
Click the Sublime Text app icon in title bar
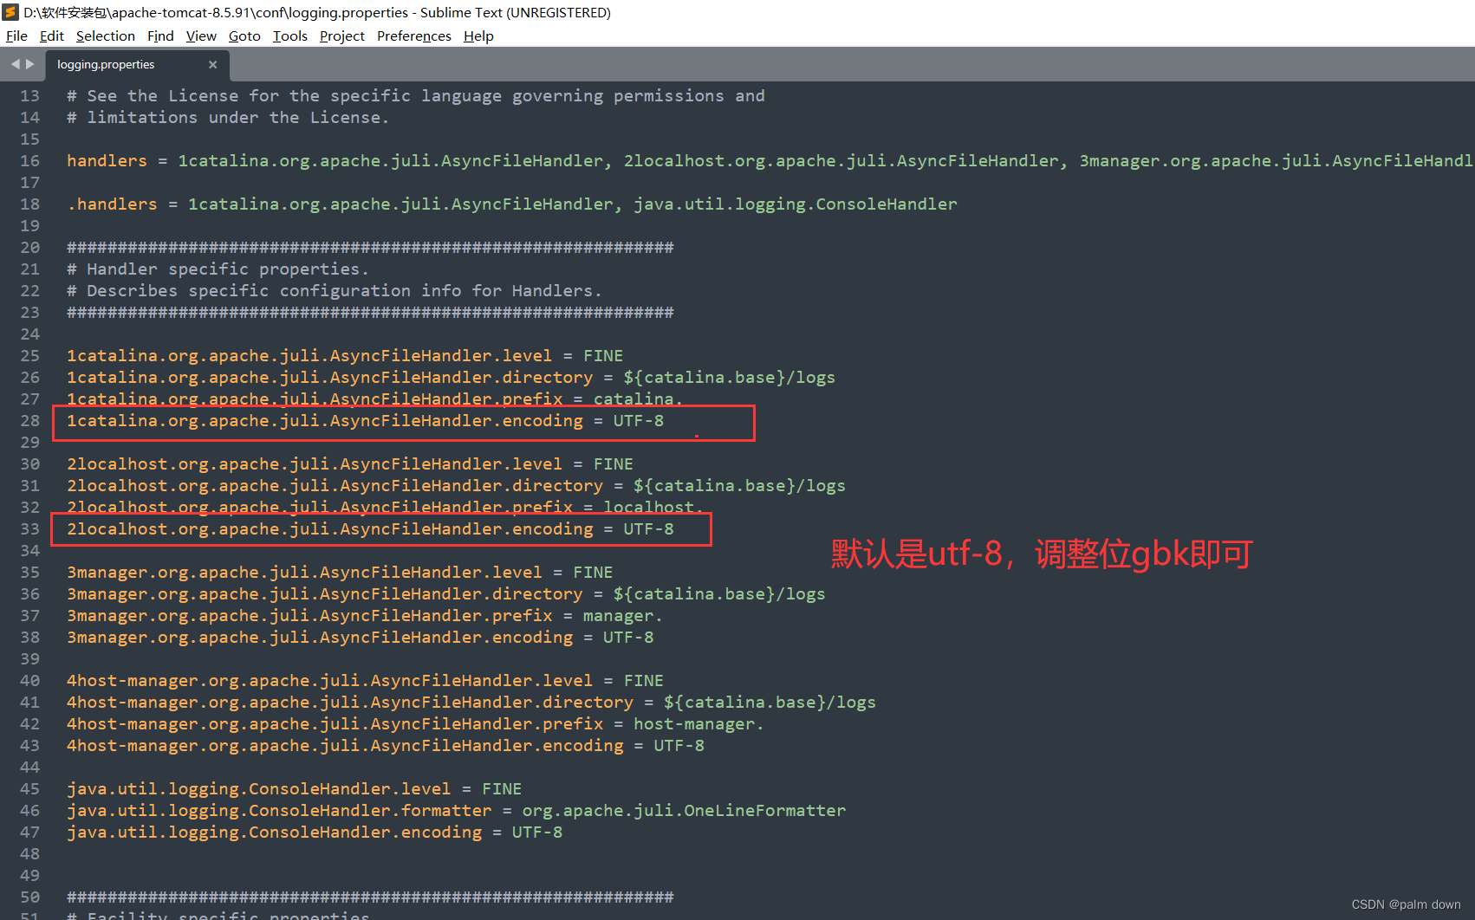(x=10, y=12)
